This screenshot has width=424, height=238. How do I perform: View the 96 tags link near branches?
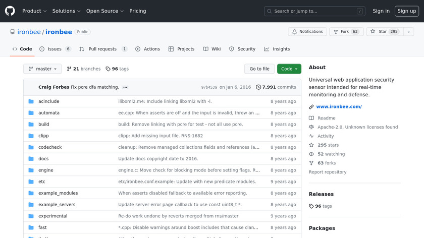[117, 69]
